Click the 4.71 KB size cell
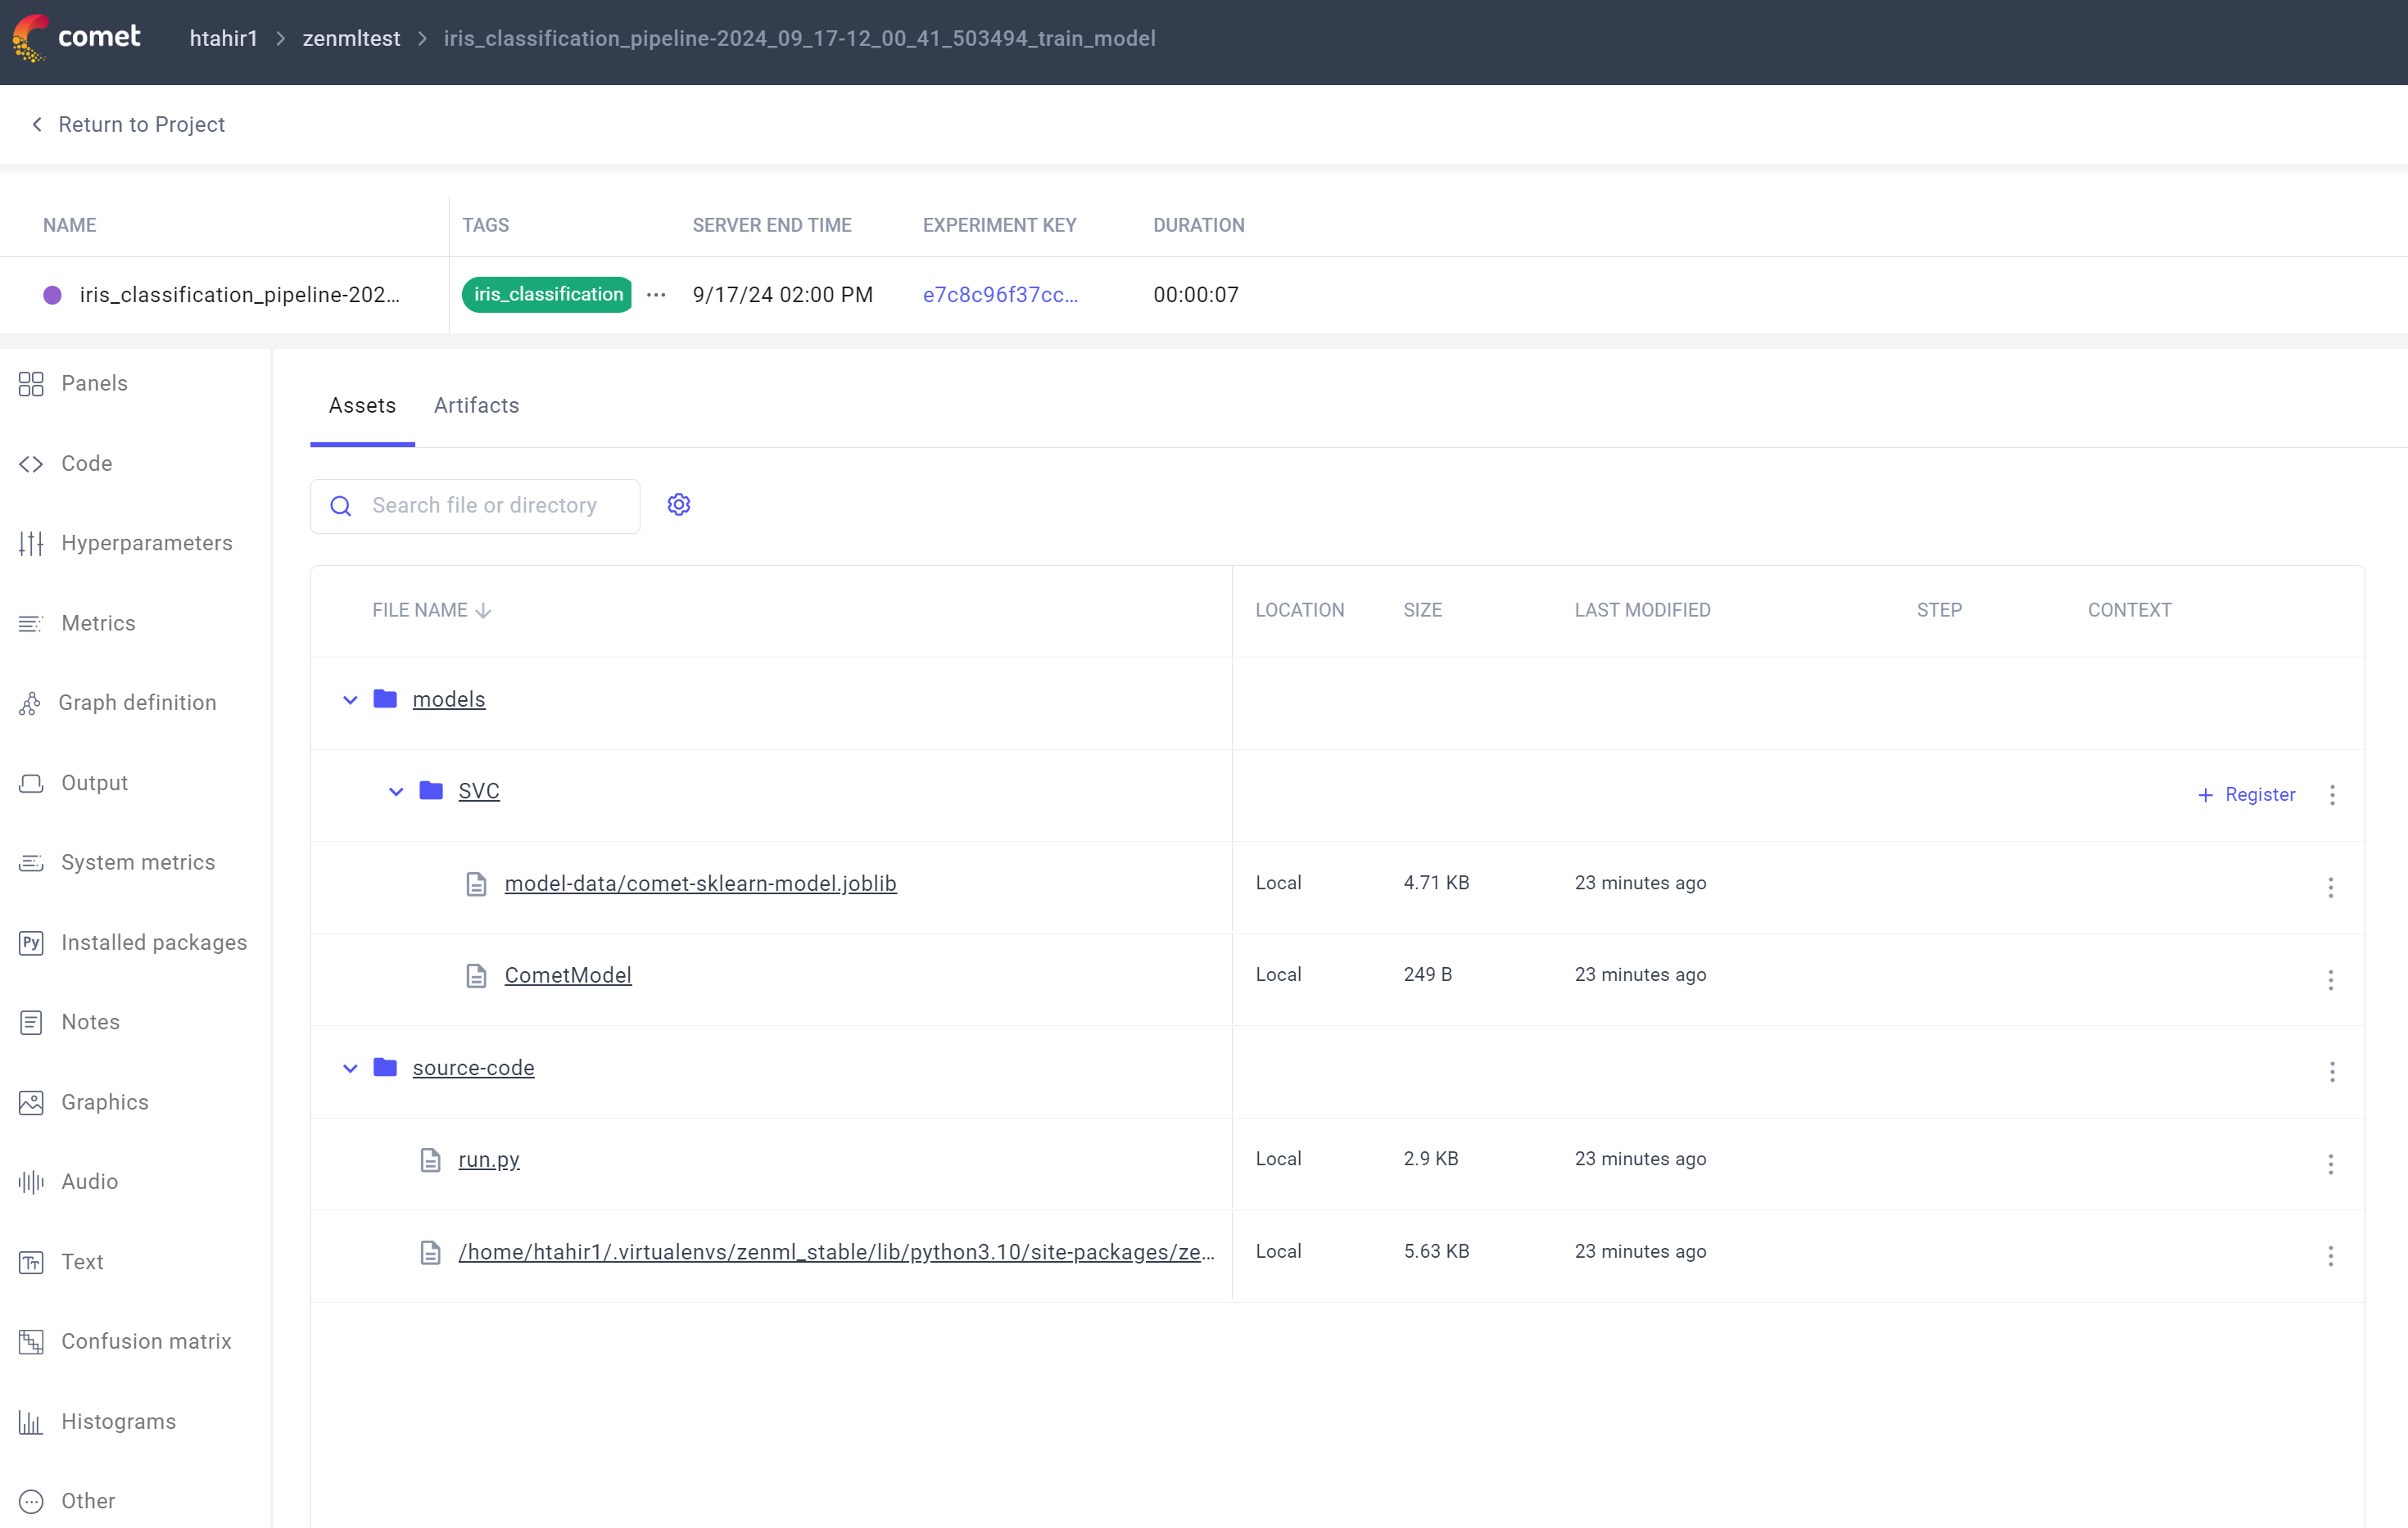The image size is (2408, 1528). tap(1436, 883)
